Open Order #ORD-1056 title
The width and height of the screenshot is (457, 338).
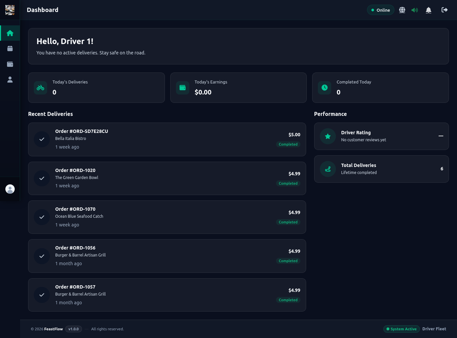point(75,248)
